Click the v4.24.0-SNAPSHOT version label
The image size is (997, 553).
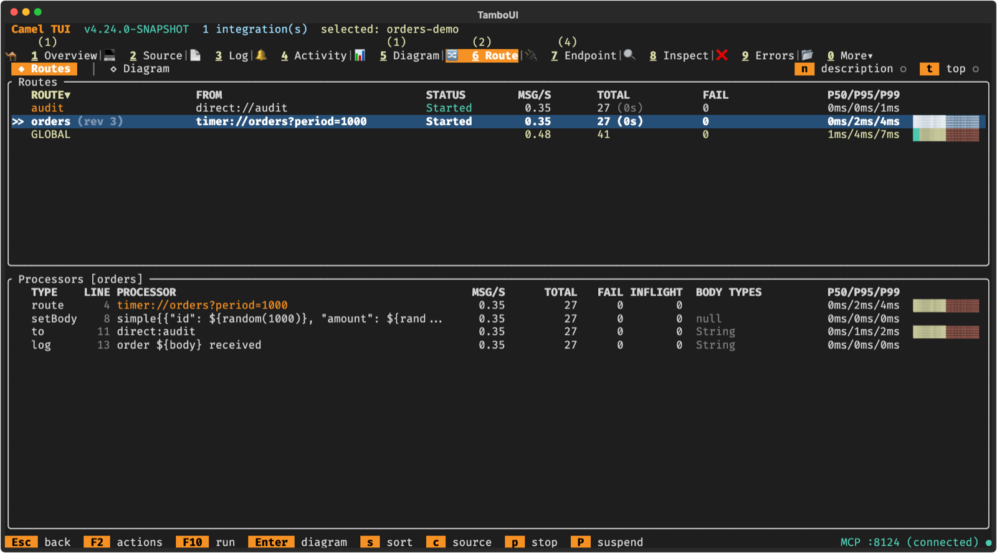pos(136,29)
